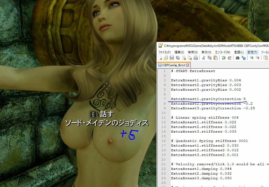This screenshot has width=269, height=187.
Task: Open the エンコード(N) menu
Action: tap(223, 52)
